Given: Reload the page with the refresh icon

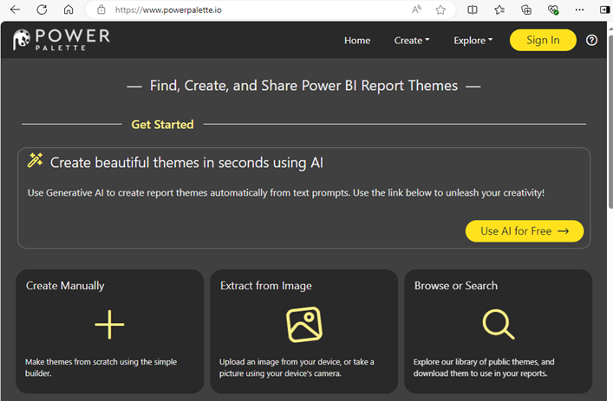Looking at the screenshot, I should point(42,10).
